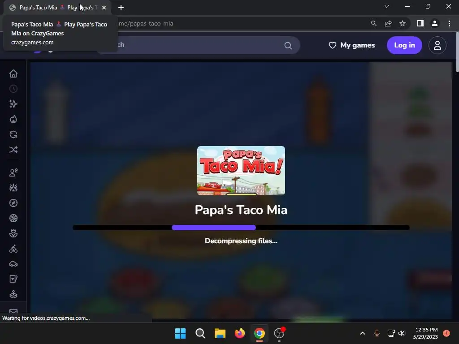
Task: Open Car games category icon
Action: tap(13, 264)
